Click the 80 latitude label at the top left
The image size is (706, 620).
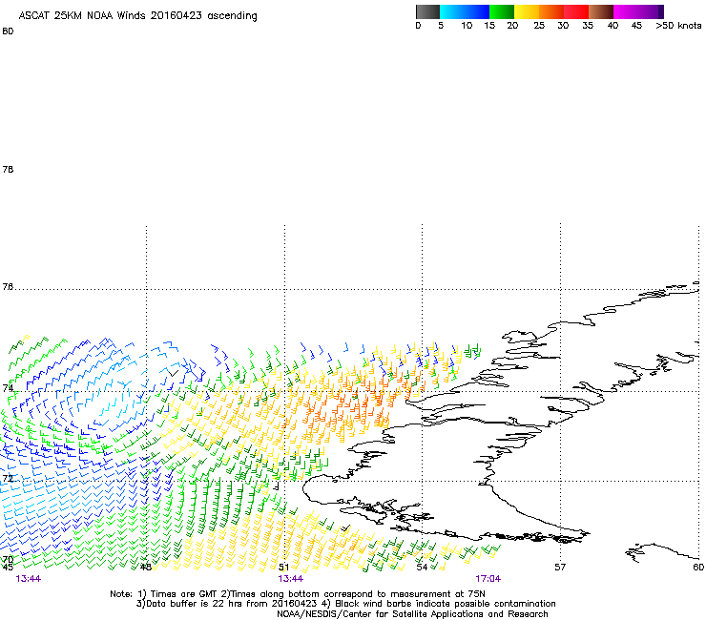click(8, 31)
